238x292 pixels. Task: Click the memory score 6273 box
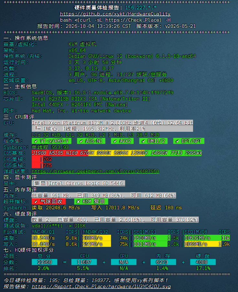point(163,262)
